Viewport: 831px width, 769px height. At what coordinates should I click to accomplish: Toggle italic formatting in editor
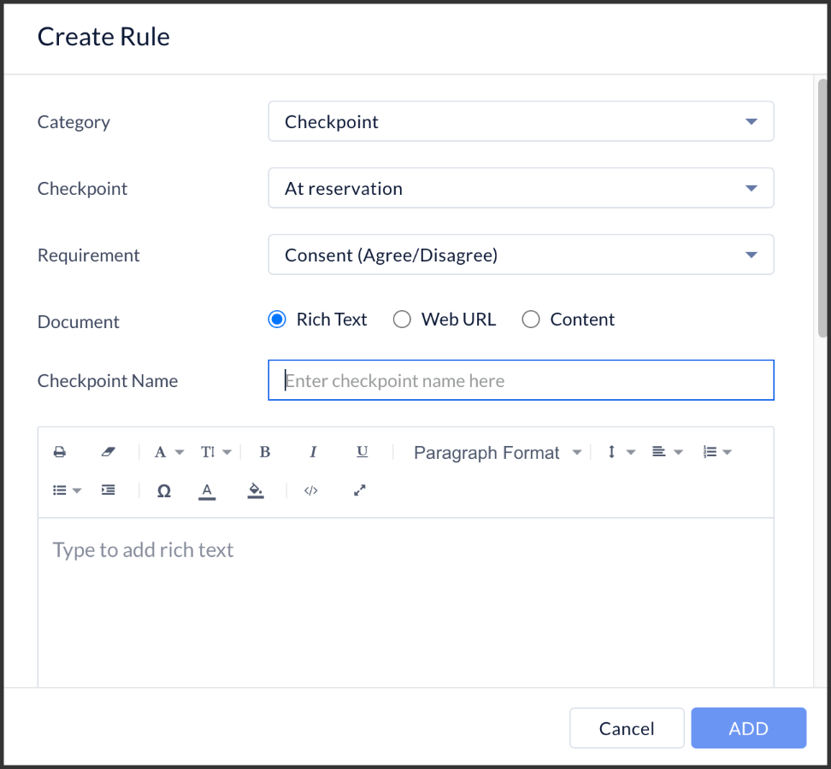click(313, 452)
